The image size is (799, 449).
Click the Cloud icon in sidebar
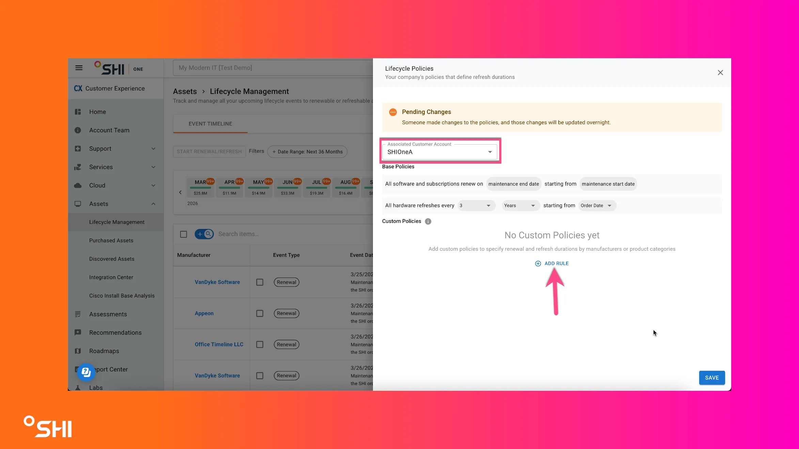[78, 185]
